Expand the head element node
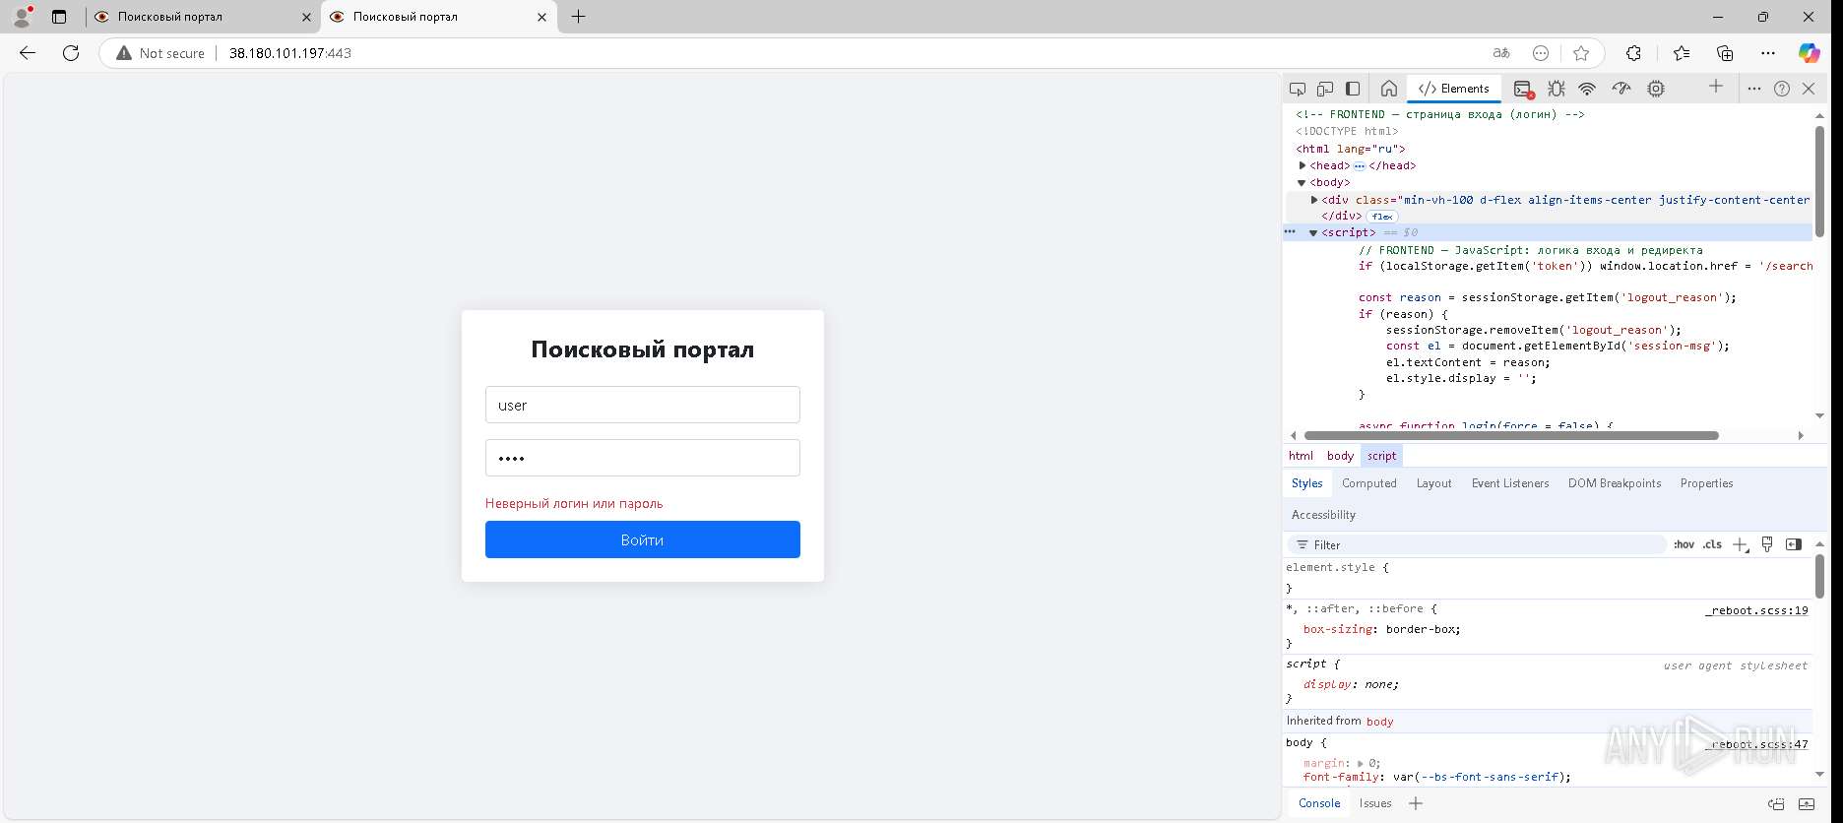Screen dimensions: 1843x823 pyautogui.click(x=1303, y=165)
